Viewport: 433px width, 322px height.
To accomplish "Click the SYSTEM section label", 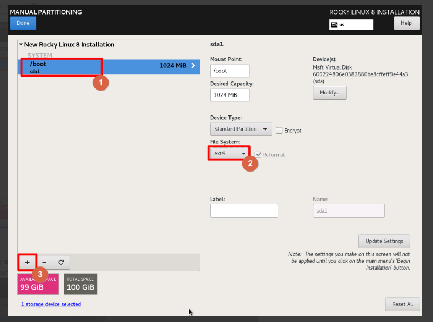I will 40,55.
